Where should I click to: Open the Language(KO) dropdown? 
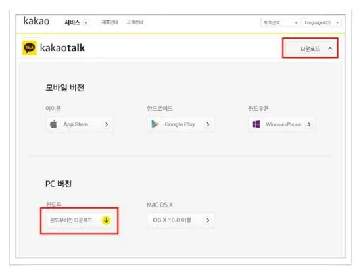322,22
